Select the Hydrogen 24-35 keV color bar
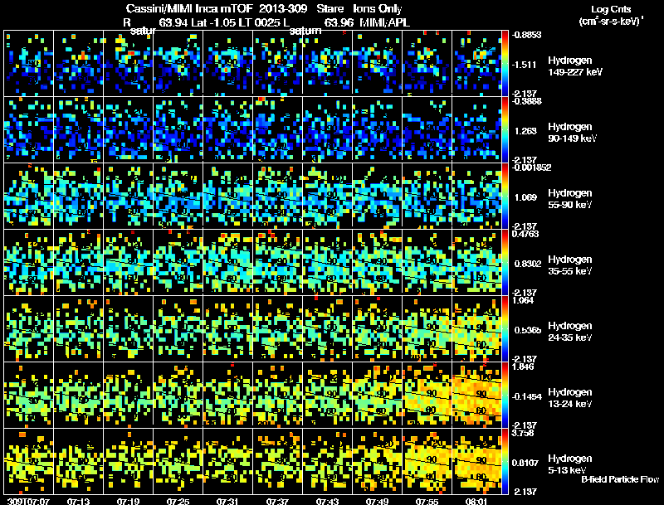The width and height of the screenshot is (664, 505). [x=505, y=328]
